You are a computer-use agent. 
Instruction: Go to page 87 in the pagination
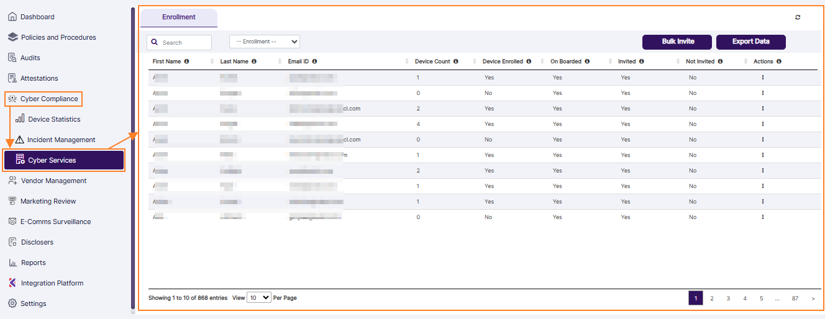(x=795, y=299)
